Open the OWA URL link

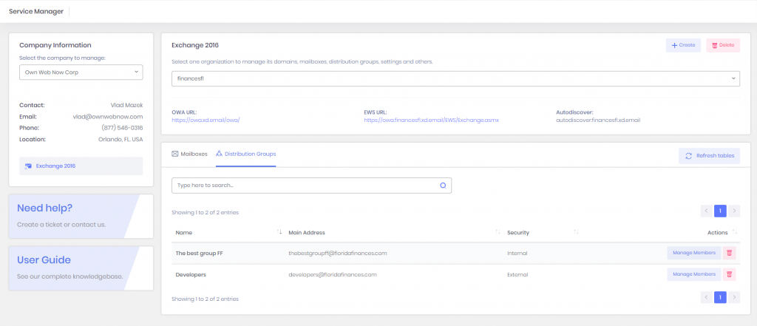point(206,120)
